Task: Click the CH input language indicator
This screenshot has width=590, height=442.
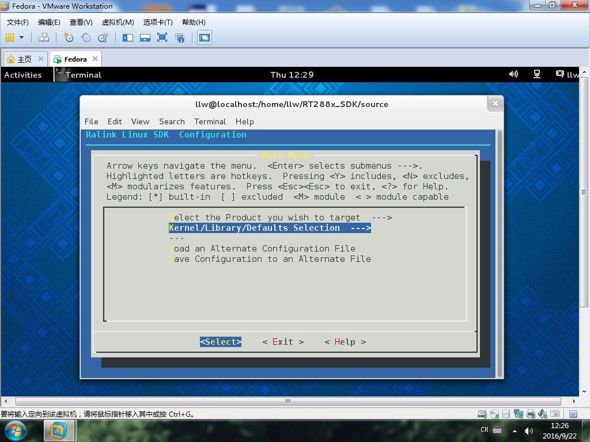Action: [485, 429]
